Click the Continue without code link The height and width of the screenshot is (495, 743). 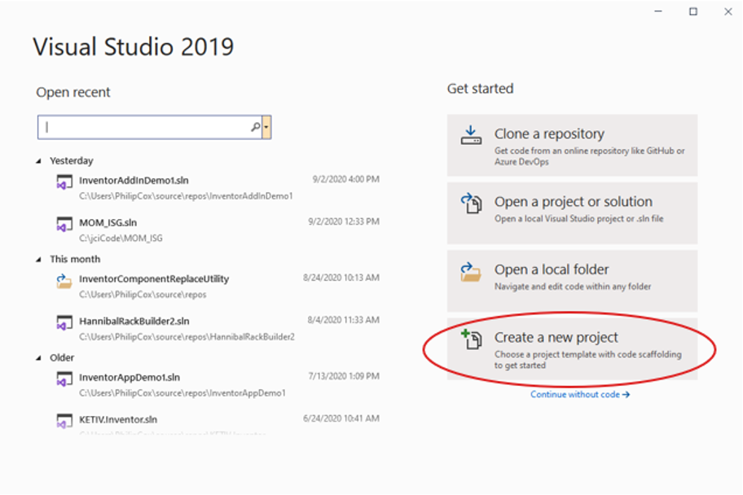(579, 394)
